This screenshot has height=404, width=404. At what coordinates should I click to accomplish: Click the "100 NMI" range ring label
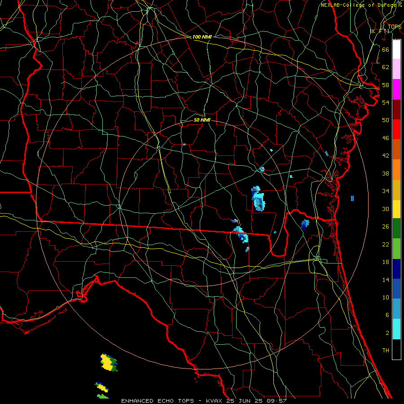(x=202, y=37)
